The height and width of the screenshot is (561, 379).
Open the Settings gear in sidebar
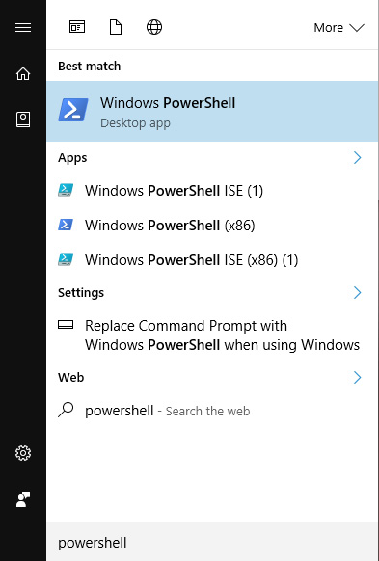[23, 453]
